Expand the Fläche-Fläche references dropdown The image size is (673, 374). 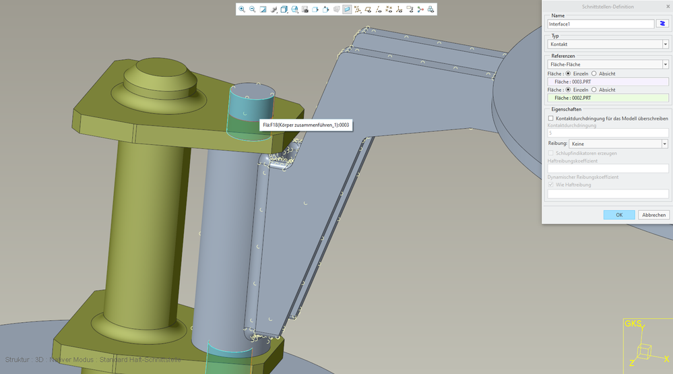point(608,65)
